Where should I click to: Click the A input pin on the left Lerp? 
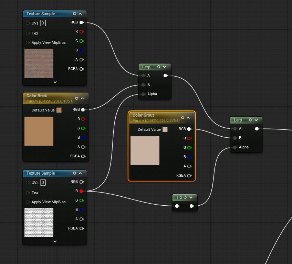[143, 75]
